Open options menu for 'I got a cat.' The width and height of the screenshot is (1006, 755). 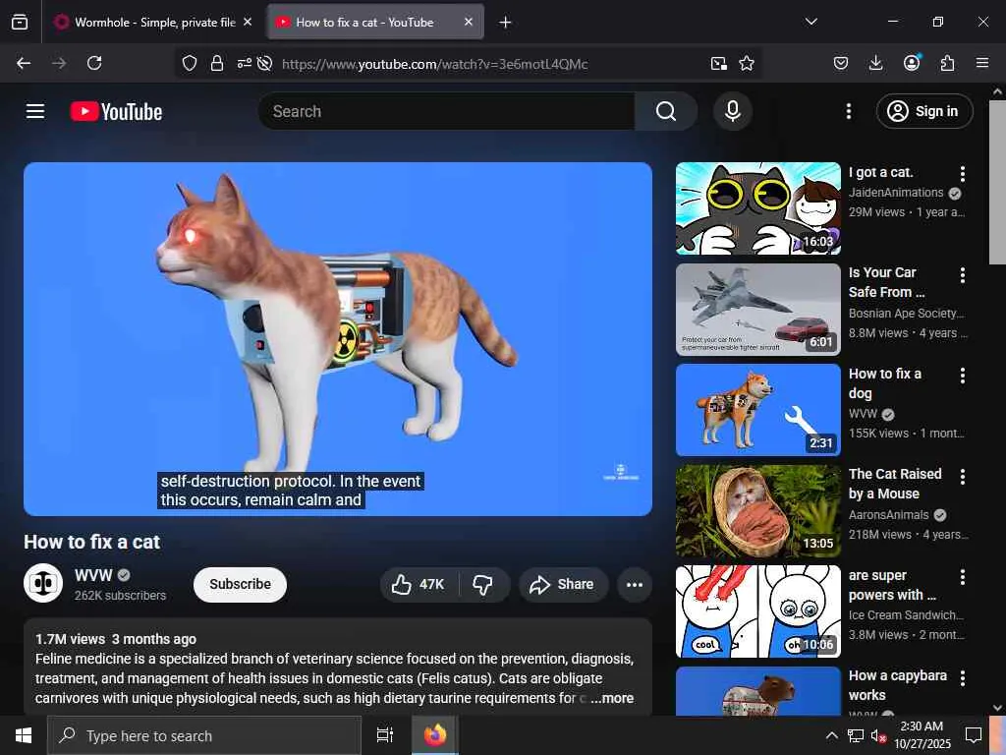tap(963, 173)
